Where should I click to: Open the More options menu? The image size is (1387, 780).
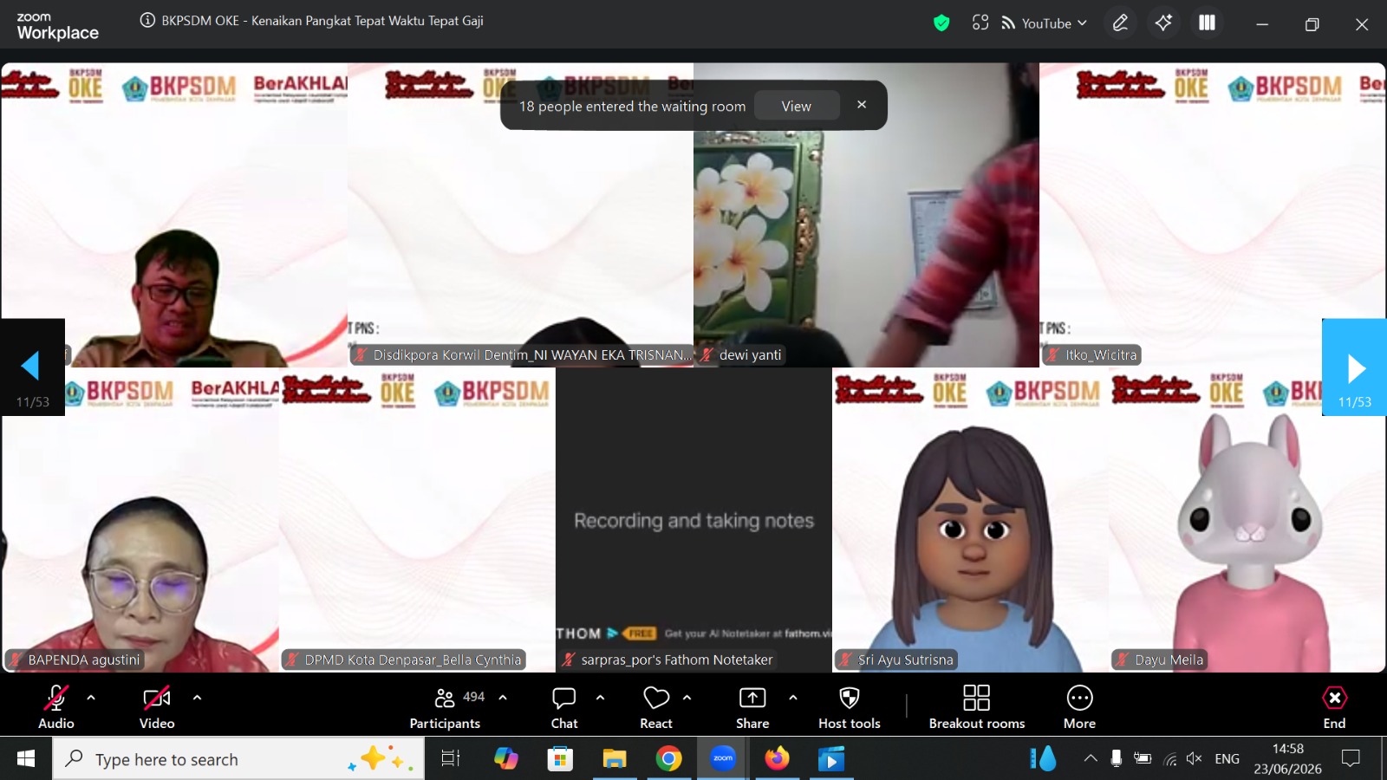[1079, 708]
